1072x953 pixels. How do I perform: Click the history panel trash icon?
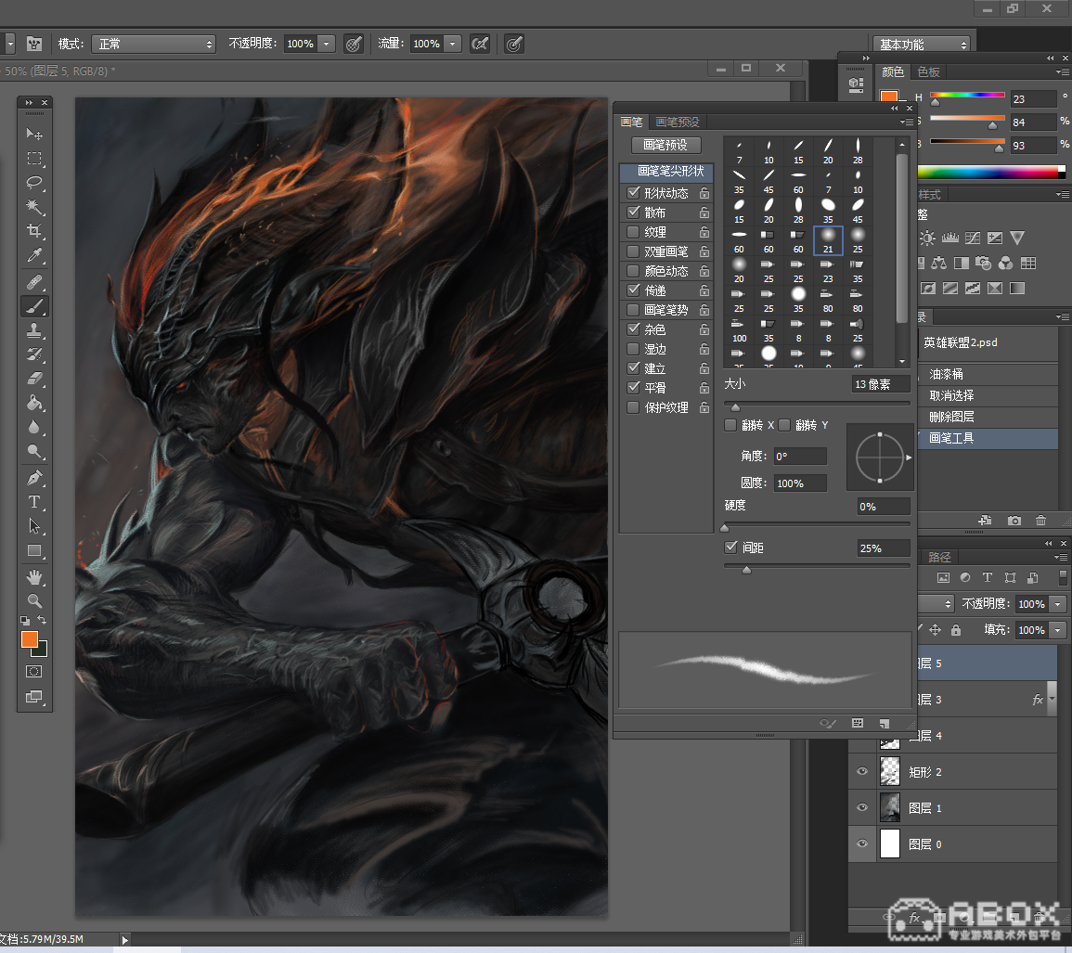pyautogui.click(x=1040, y=521)
